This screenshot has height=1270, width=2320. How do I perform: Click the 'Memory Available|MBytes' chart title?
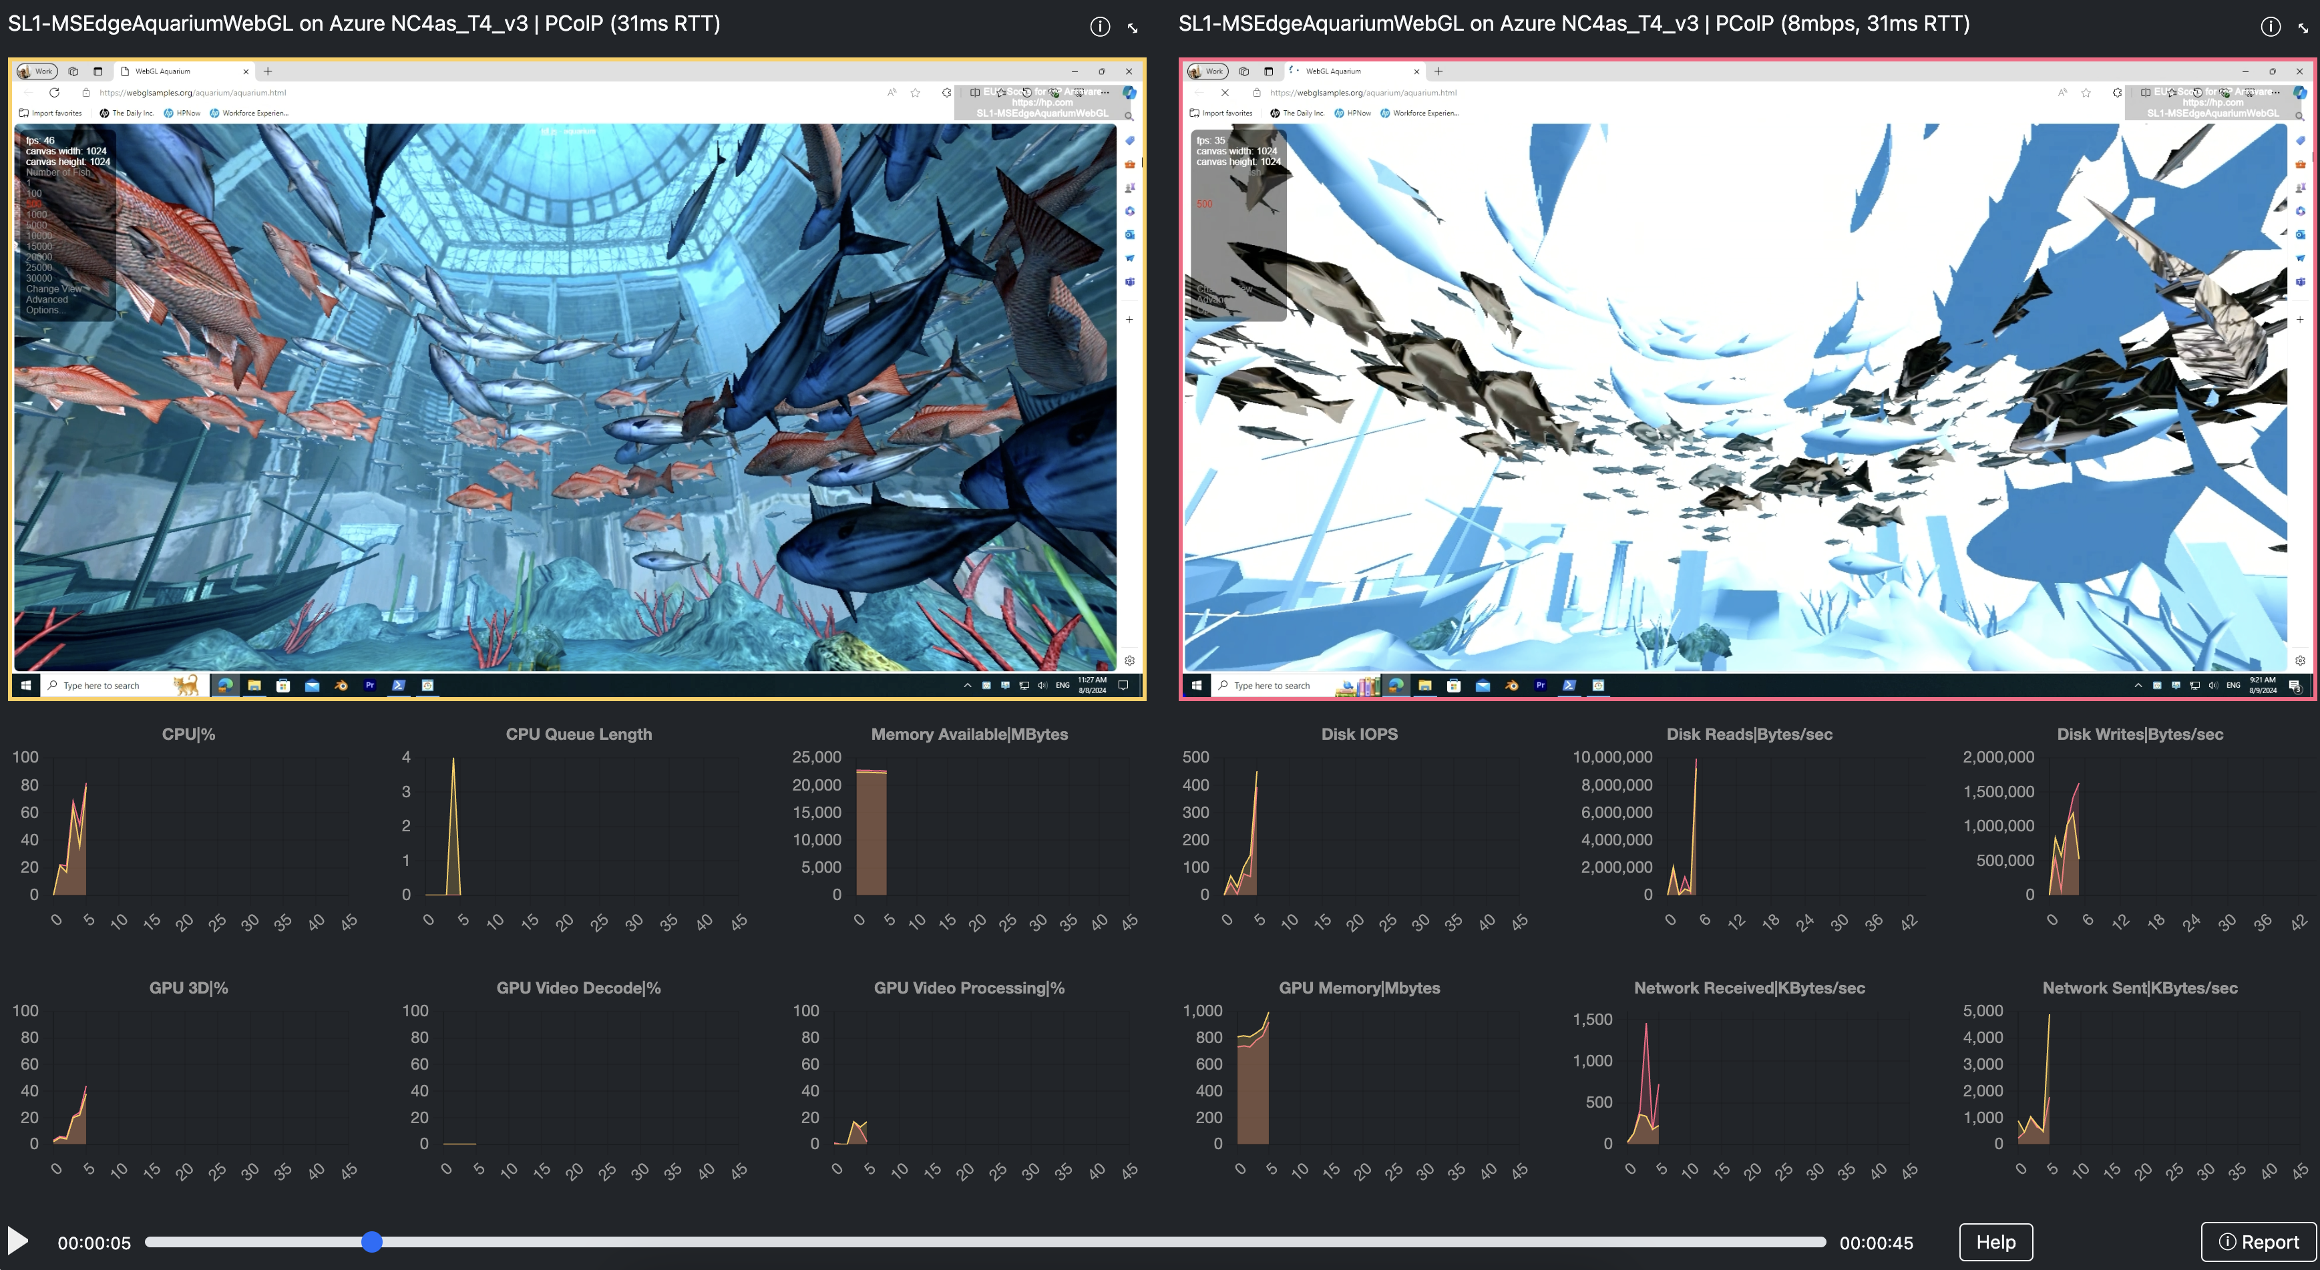[969, 734]
